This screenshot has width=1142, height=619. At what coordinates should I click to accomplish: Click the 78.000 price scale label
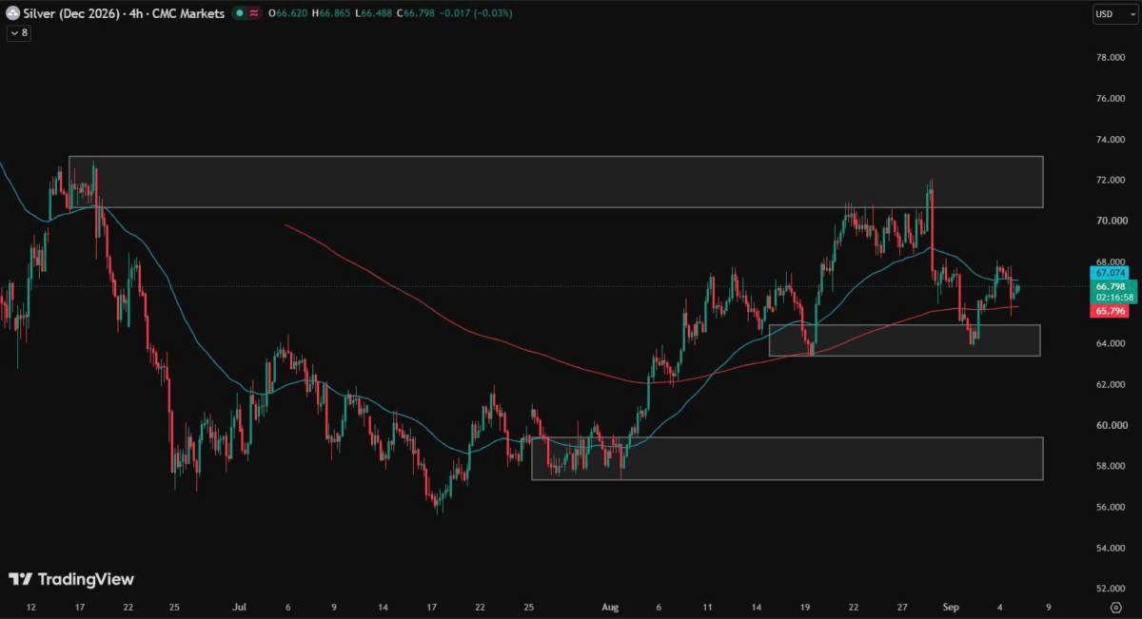coord(1110,58)
